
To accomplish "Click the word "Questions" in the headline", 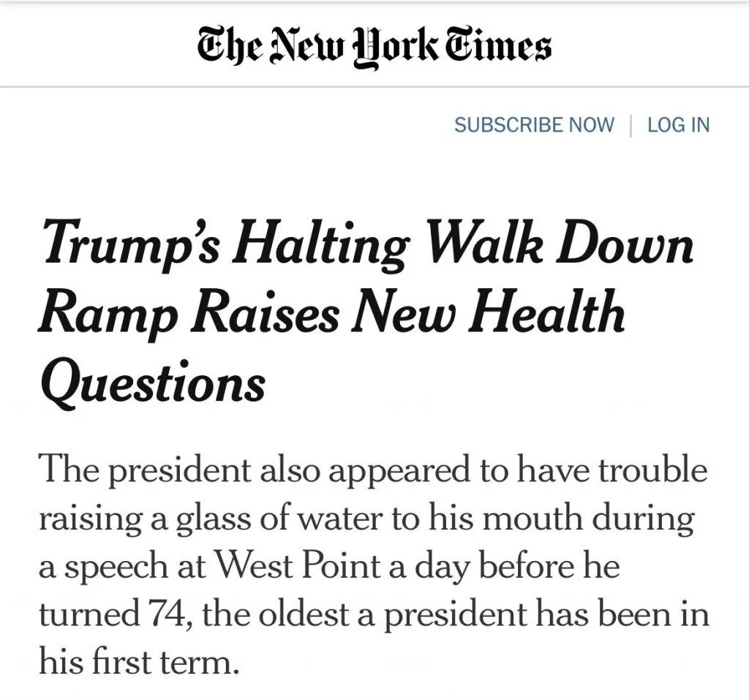I will click(x=152, y=383).
